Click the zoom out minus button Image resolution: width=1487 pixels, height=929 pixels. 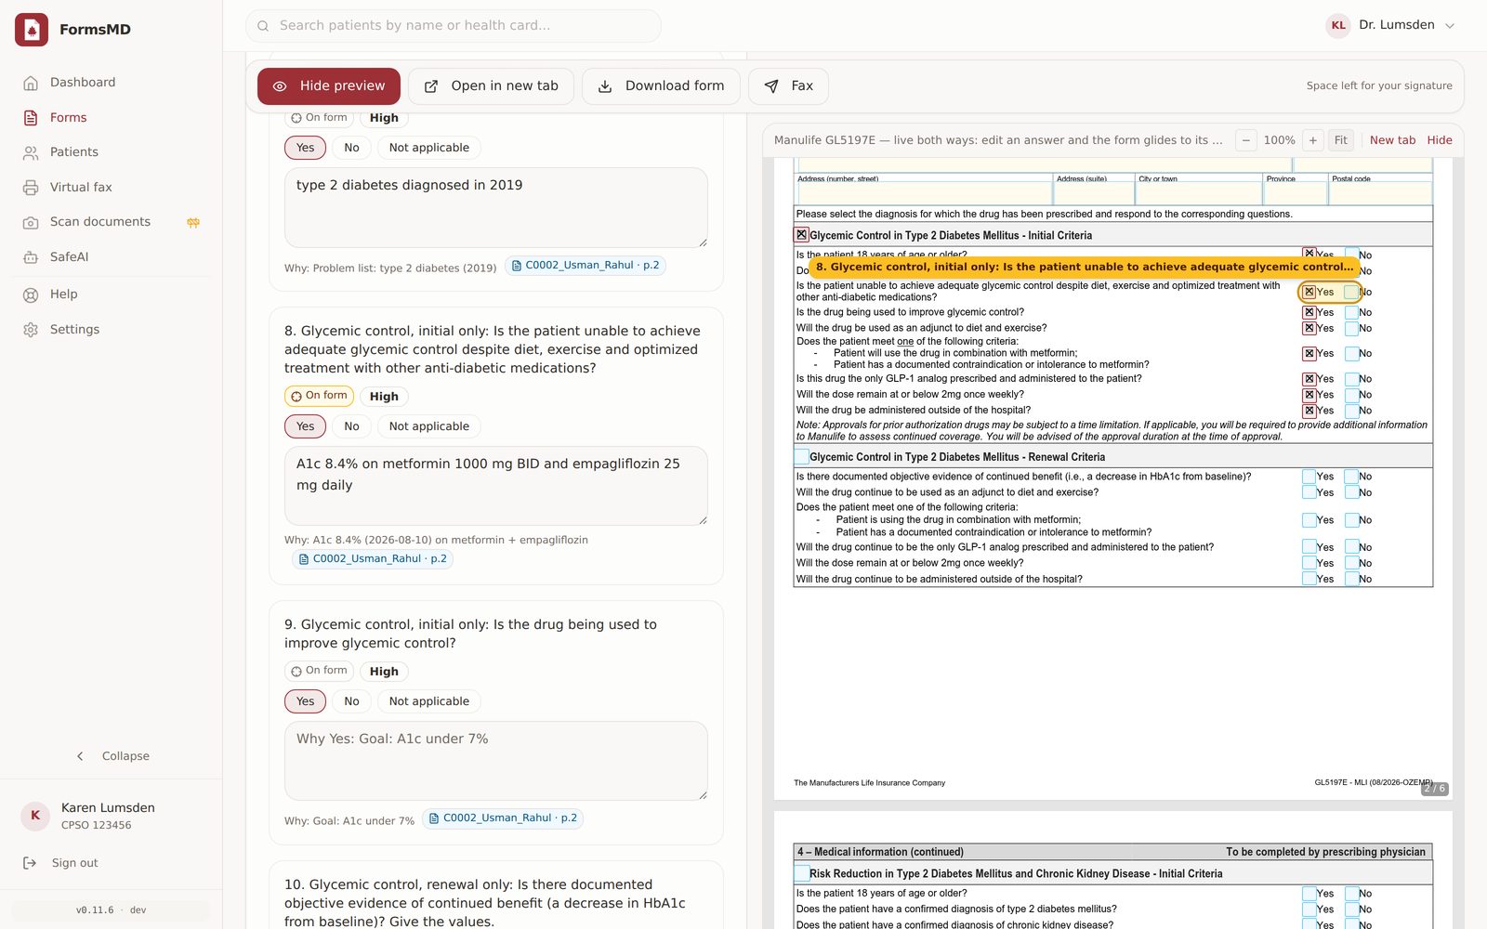1245,140
